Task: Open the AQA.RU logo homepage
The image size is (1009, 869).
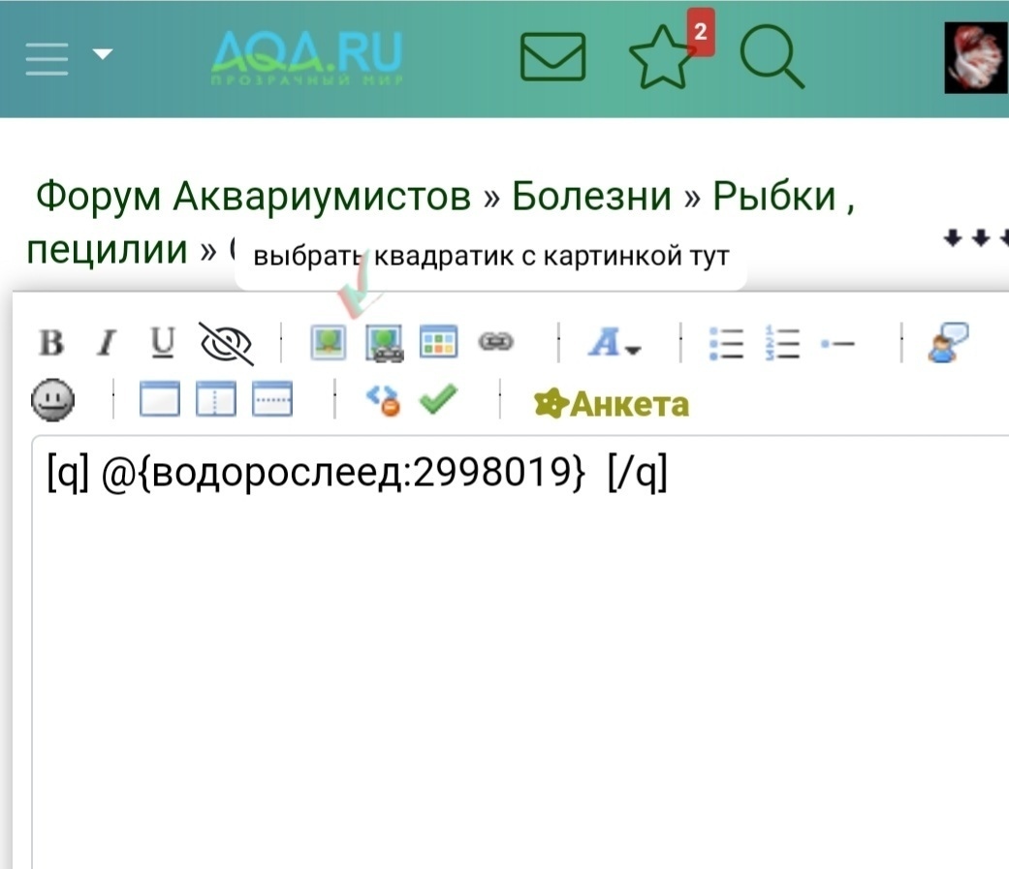Action: [x=307, y=58]
